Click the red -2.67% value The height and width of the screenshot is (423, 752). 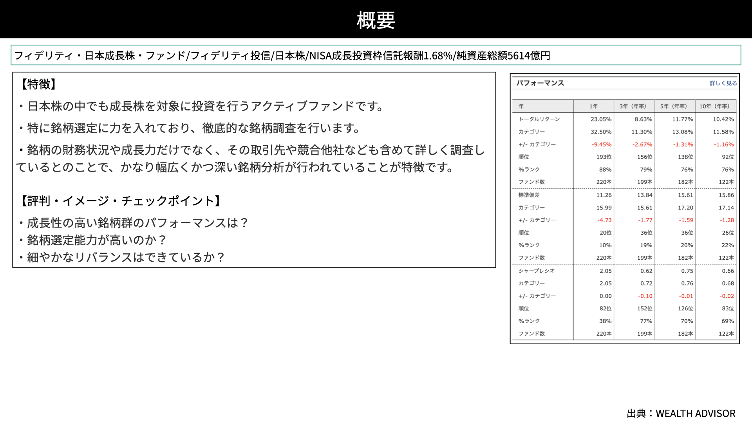click(642, 145)
